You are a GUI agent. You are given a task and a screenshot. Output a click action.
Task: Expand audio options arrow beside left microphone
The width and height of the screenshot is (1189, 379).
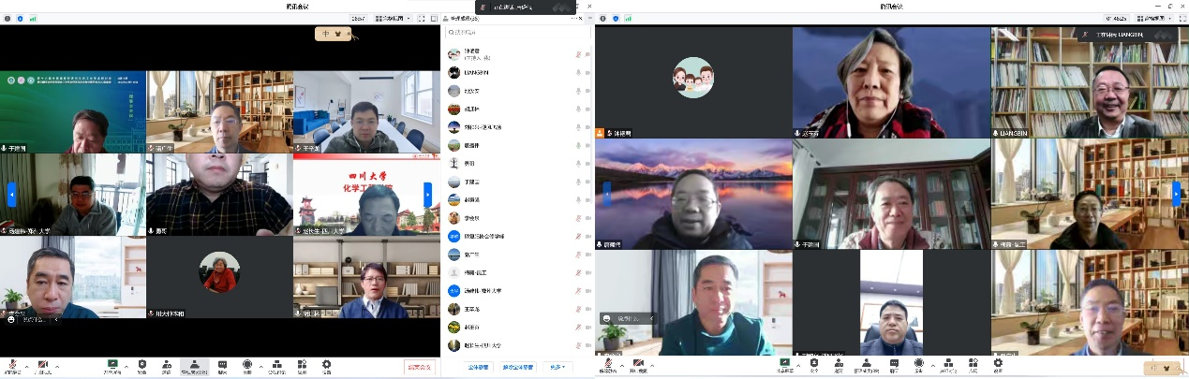[x=26, y=366]
